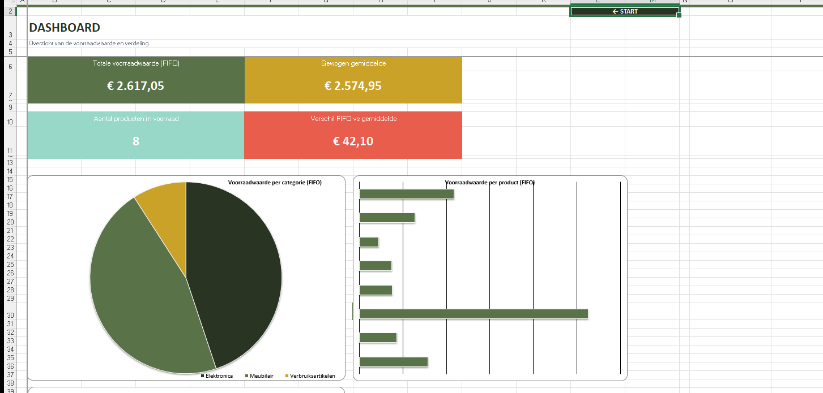Click the Elektronica legend entry
Screen dimensions: 823x393
219,375
